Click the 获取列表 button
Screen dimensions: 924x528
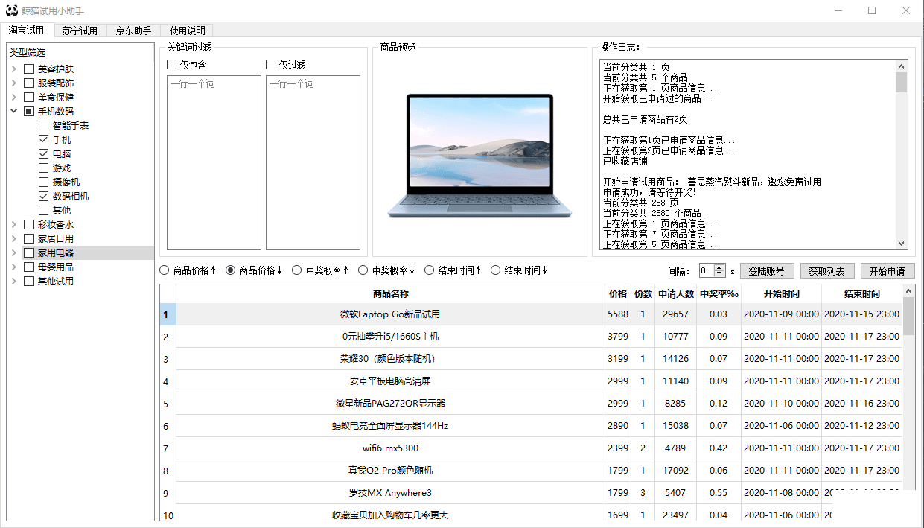coord(827,271)
